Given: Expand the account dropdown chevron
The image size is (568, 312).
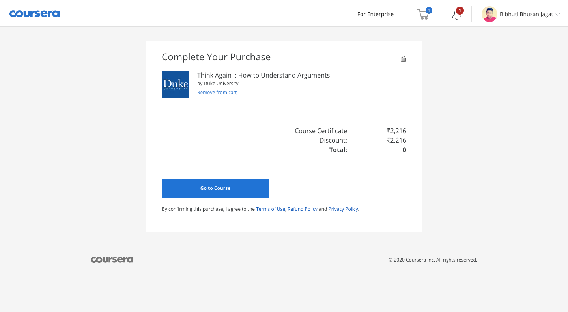Looking at the screenshot, I should tap(558, 15).
